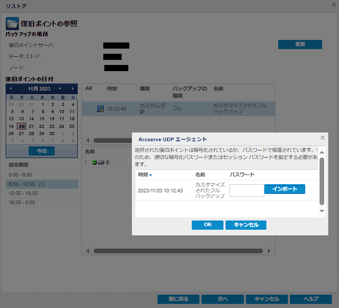The height and width of the screenshot is (308, 339).
Task: Toggle the green E: volume selection box
Action: coord(94,162)
